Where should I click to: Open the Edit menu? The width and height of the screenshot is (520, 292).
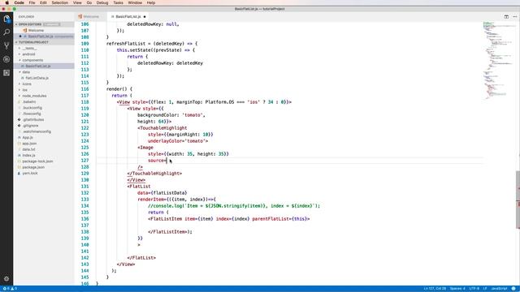pos(43,2)
